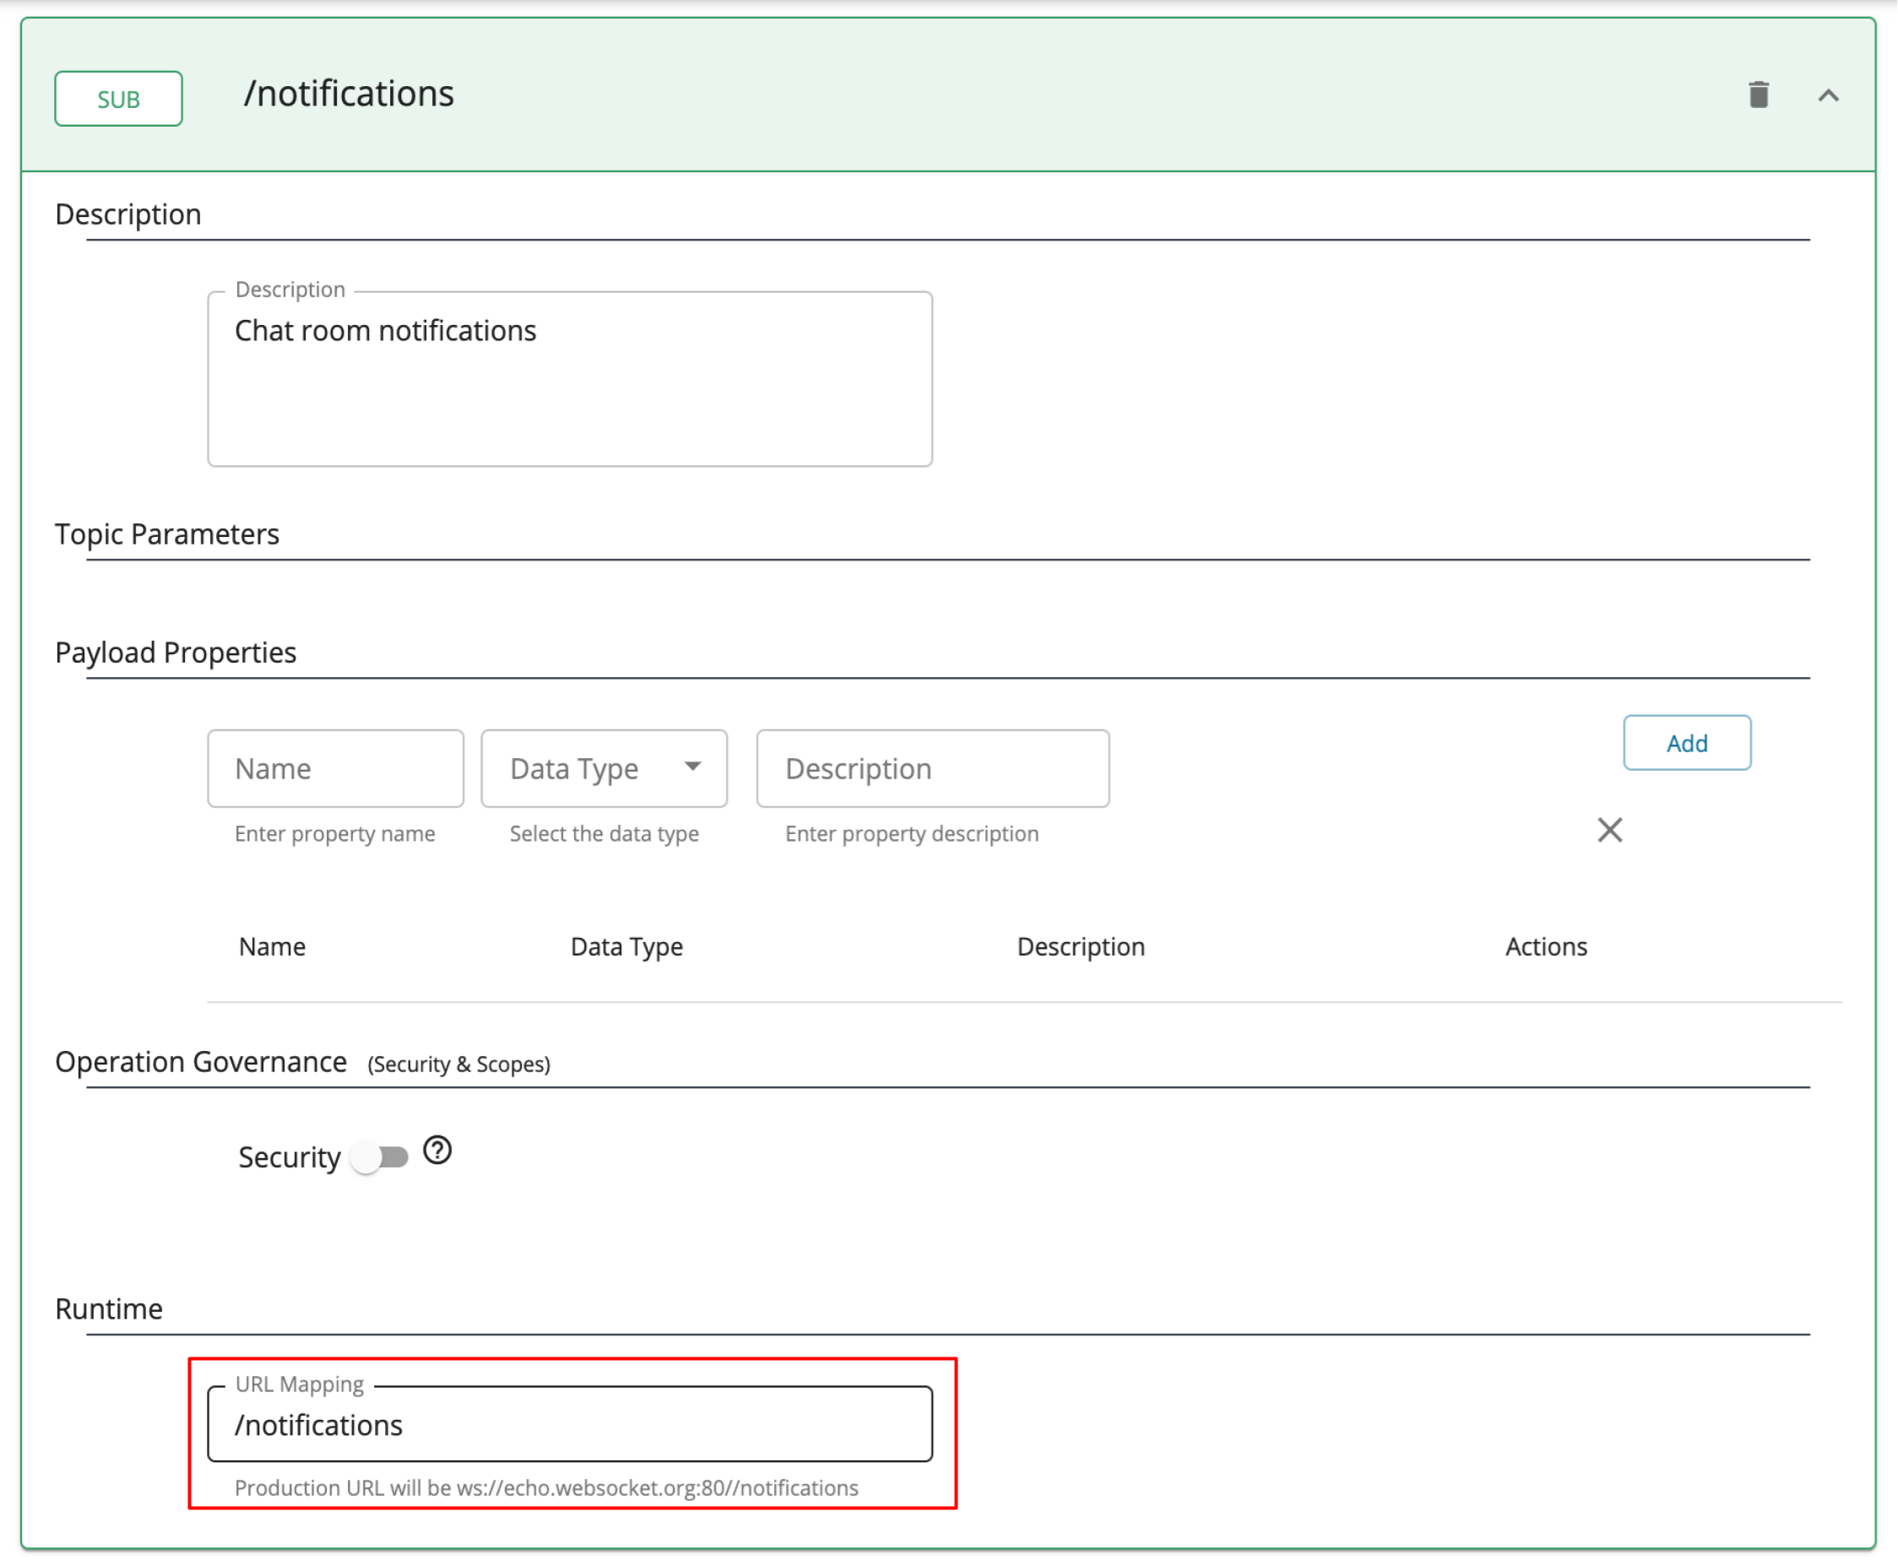1898x1560 pixels.
Task: Click the Actions column header
Action: 1546,946
